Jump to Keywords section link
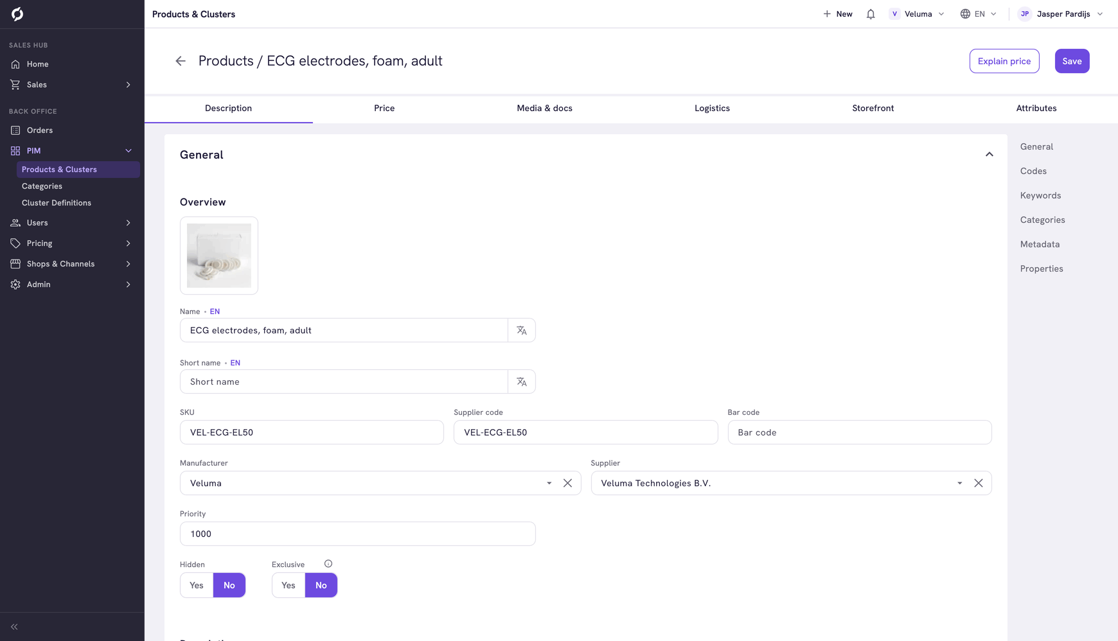1118x641 pixels. pos(1040,196)
